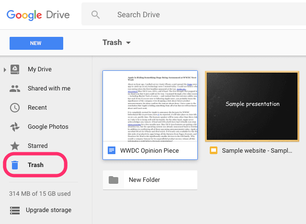This screenshot has height=224, width=306.
Task: Click the blue NEW button
Action: pos(36,43)
